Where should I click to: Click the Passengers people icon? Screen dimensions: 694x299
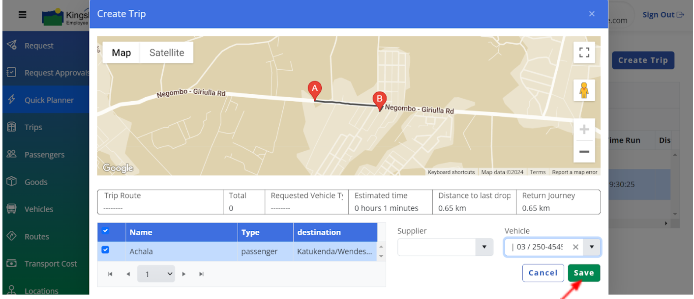tap(12, 154)
